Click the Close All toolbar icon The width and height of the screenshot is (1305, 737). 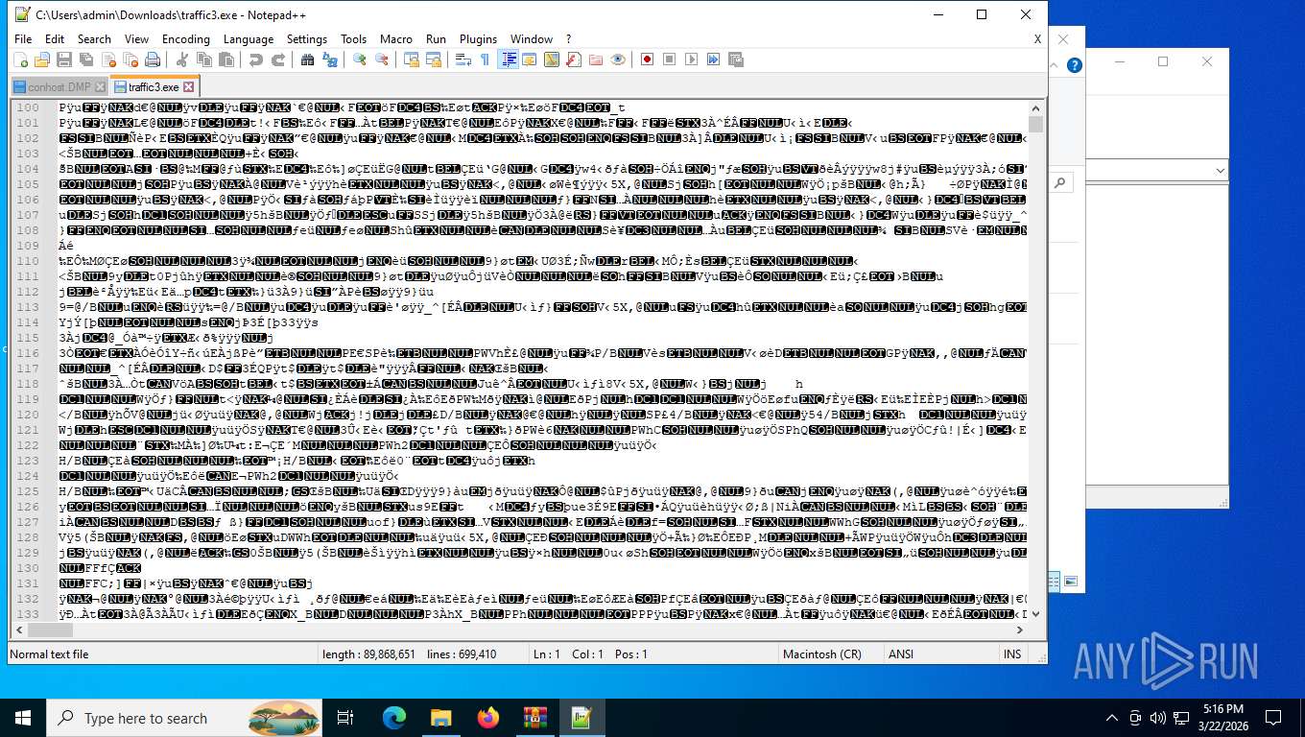pos(130,59)
